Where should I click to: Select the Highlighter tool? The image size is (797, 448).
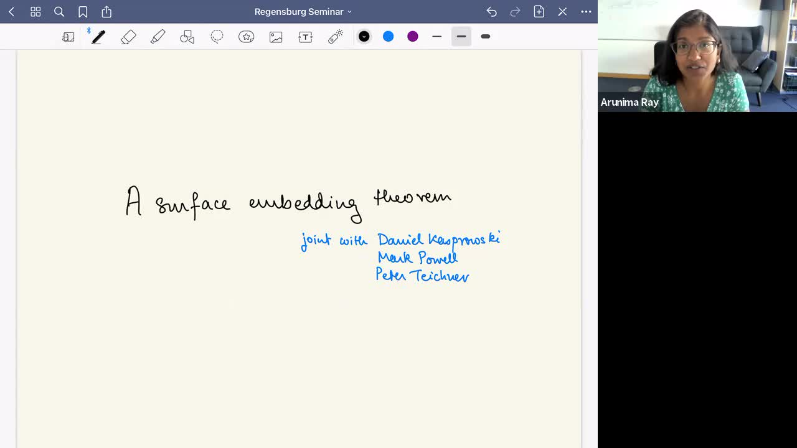point(158,37)
